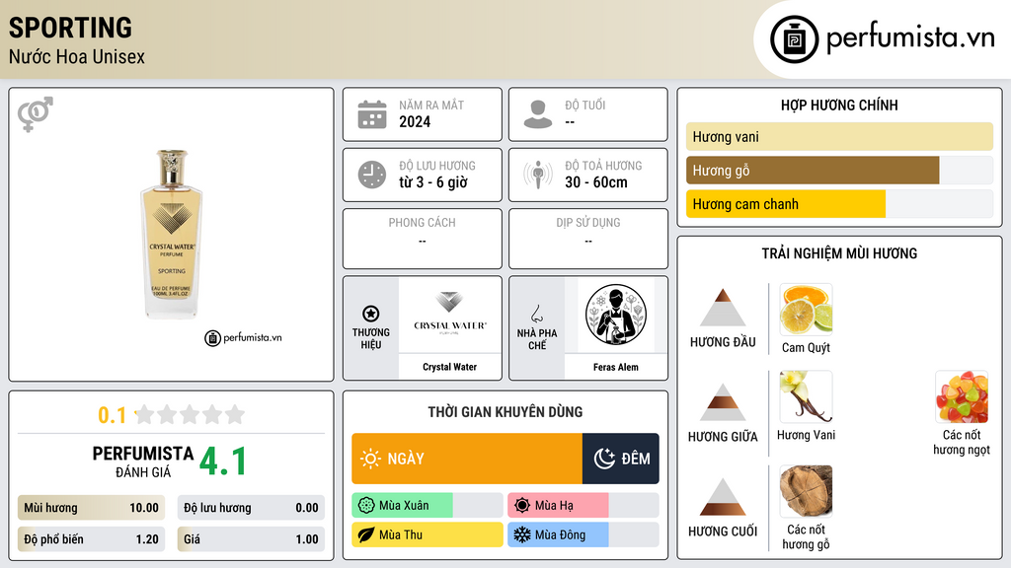Click the perfumista.vn site name in header

click(x=910, y=38)
